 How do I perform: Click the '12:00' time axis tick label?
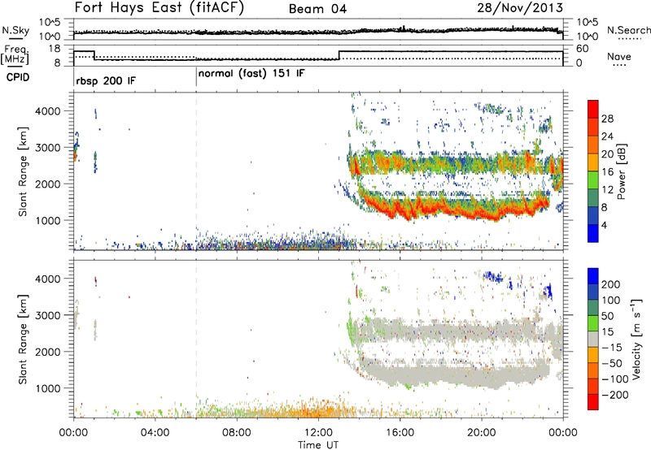coord(318,433)
